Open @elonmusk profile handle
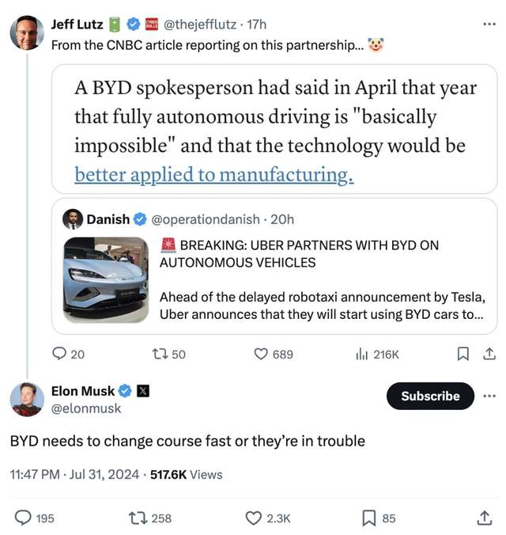Screen dimensions: 506x535 (x=86, y=408)
